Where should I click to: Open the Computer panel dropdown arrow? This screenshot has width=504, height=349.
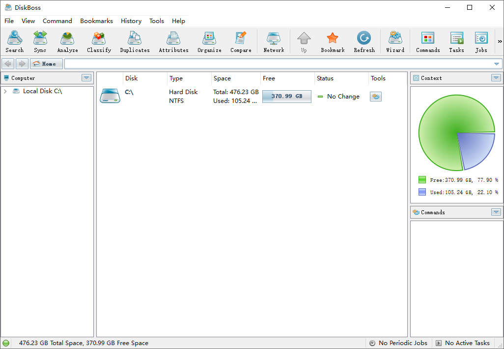tap(86, 78)
